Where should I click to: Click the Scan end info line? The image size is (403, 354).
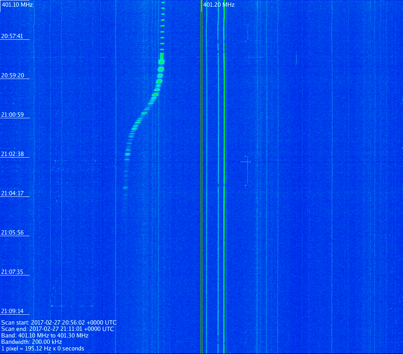point(57,329)
